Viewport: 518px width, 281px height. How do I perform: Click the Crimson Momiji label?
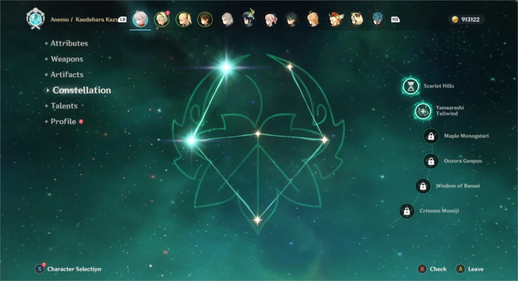[439, 211]
